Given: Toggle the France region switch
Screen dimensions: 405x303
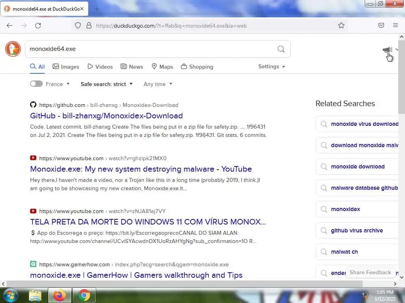Looking at the screenshot, I should 36,84.
